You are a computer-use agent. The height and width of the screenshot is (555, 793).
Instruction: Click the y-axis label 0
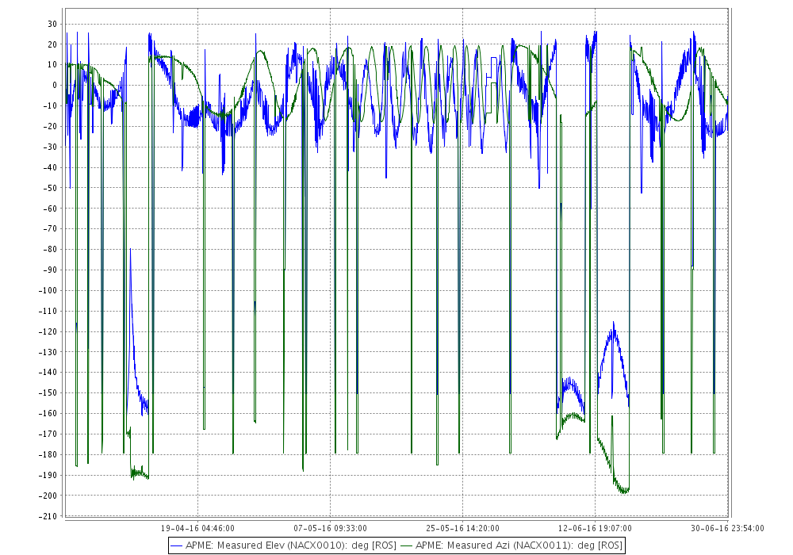tap(55, 86)
